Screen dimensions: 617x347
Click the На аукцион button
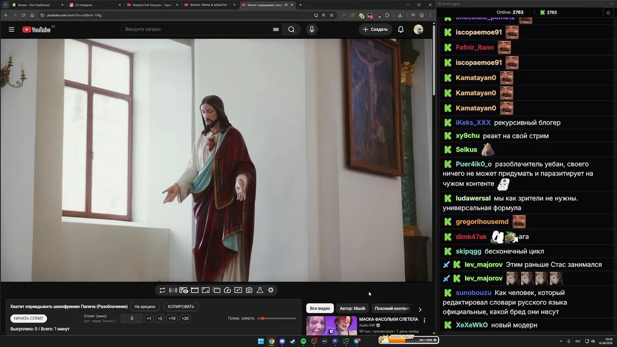(x=145, y=307)
